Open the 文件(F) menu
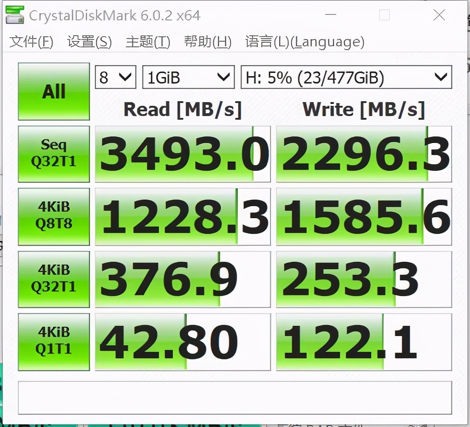This screenshot has height=427, width=470. [31, 42]
